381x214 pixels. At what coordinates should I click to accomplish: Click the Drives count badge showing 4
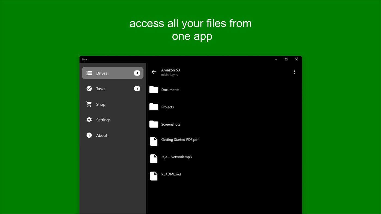(x=137, y=73)
